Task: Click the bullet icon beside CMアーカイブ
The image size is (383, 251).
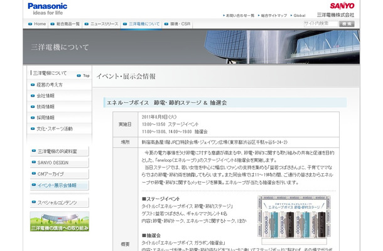Action: click(x=34, y=173)
